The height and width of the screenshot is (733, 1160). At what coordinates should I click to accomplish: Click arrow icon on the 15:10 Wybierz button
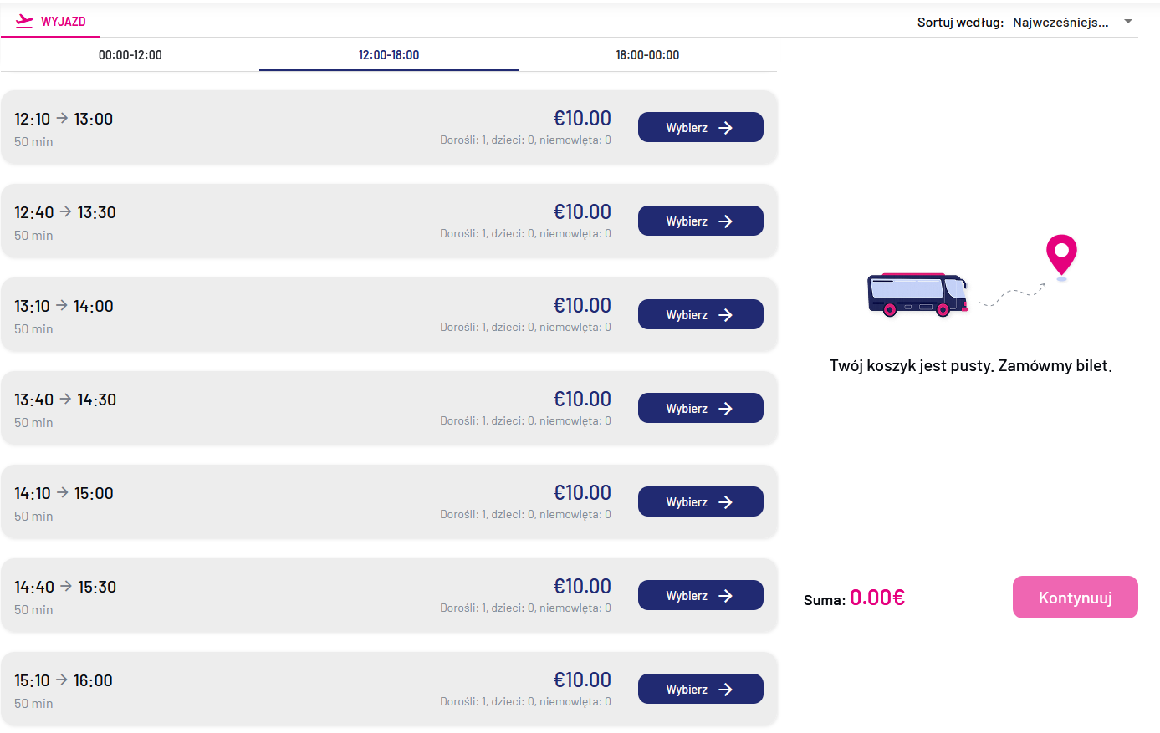(x=726, y=690)
